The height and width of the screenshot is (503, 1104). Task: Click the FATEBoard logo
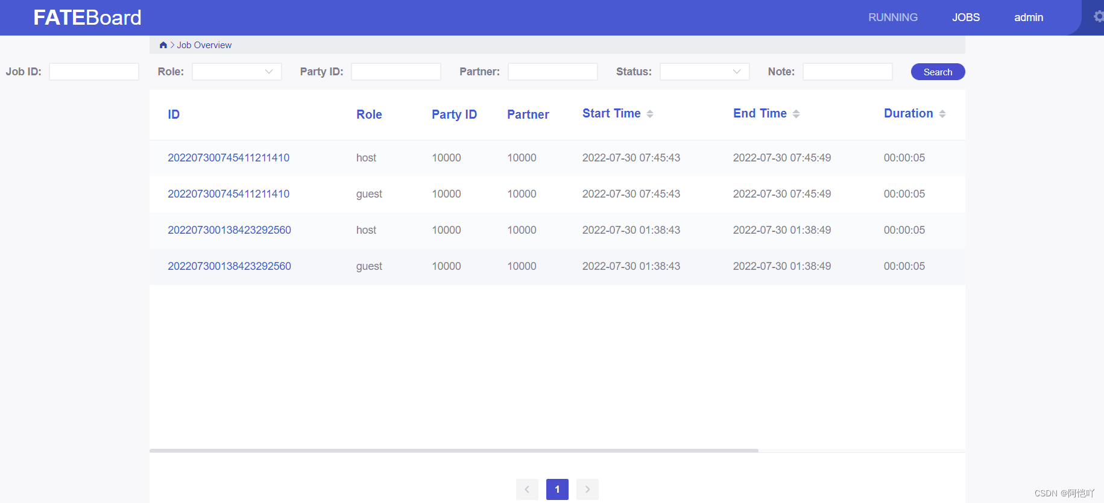87,17
